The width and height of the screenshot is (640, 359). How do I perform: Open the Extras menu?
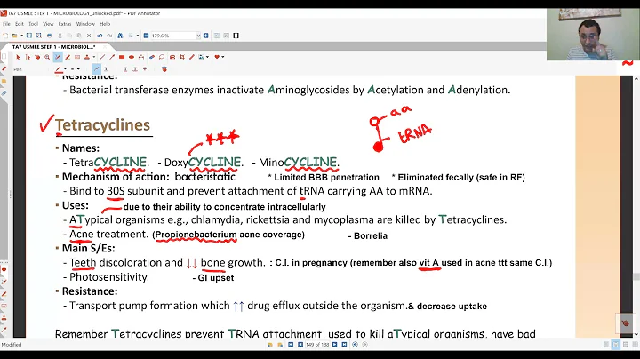point(65,24)
